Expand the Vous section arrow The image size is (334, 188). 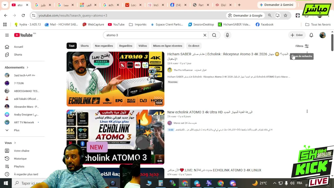(15, 143)
